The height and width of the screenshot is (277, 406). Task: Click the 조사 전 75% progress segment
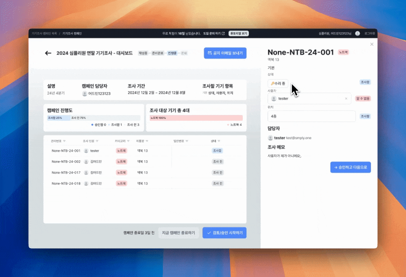[105, 118]
